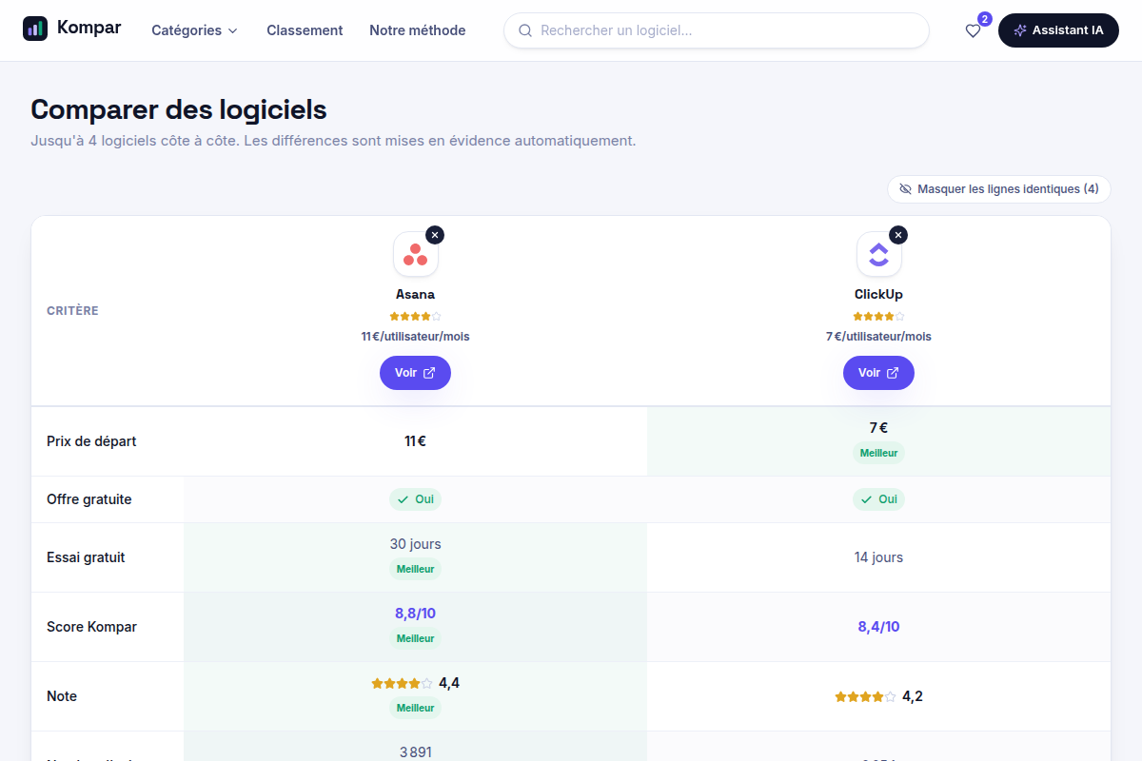Select the Asana product name
Screen dimensions: 1142x761
pos(415,295)
